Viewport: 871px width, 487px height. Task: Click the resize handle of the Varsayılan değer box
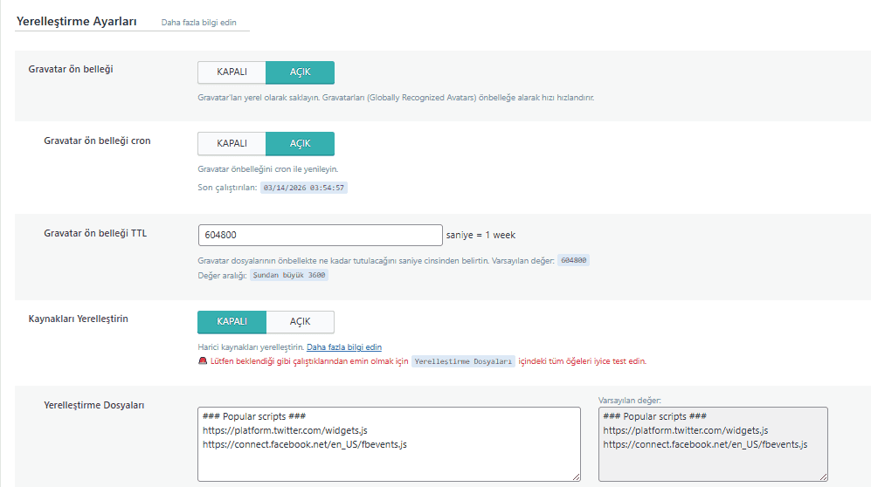click(823, 477)
